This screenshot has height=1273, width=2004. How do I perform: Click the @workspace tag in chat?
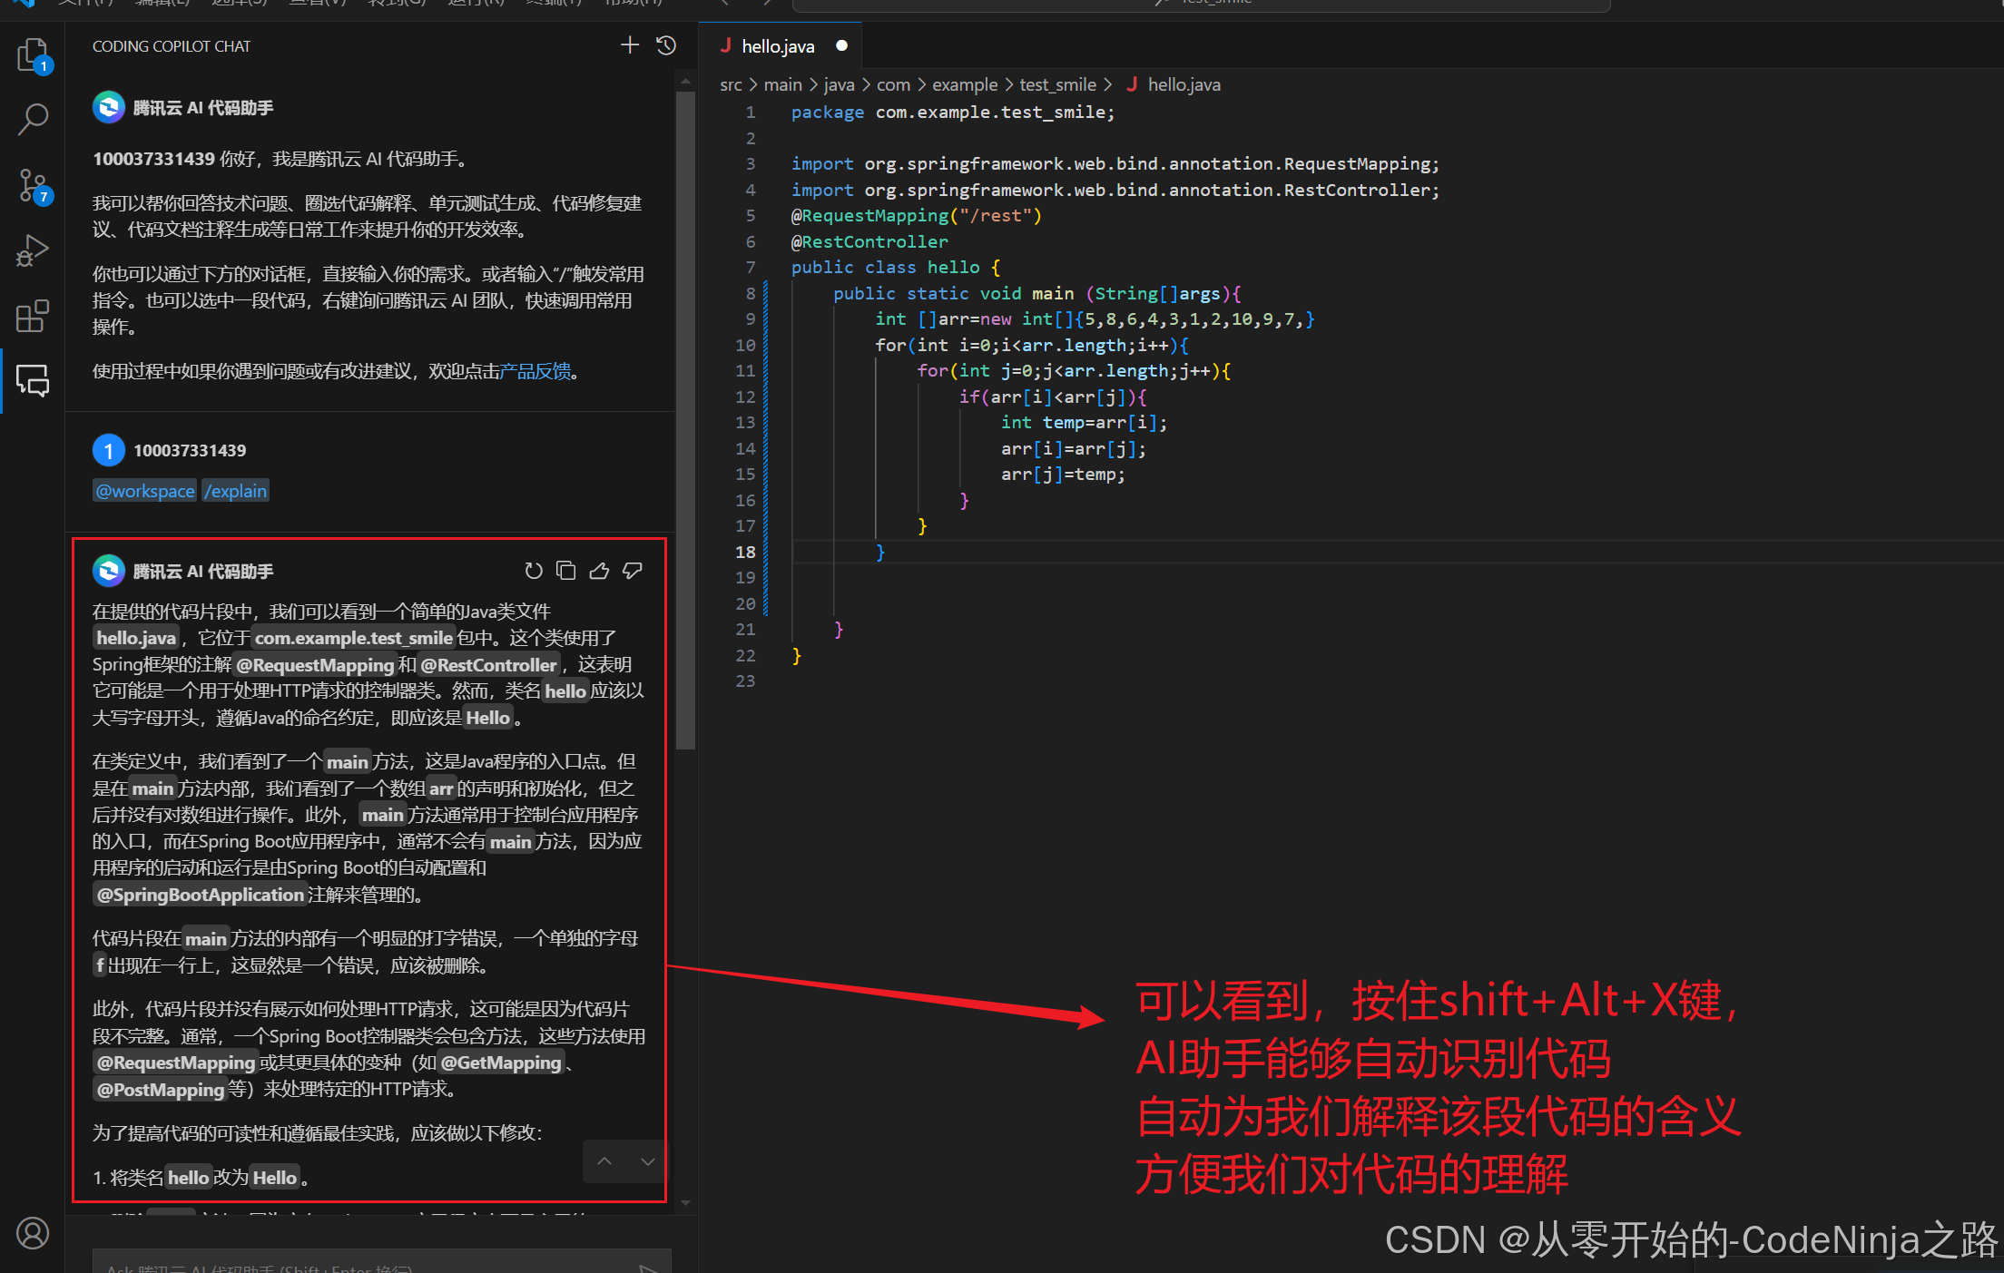(x=145, y=491)
